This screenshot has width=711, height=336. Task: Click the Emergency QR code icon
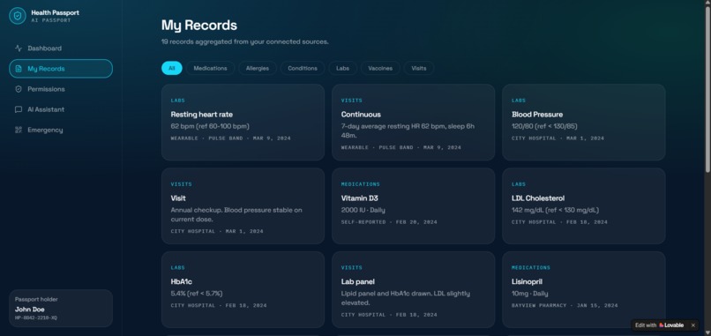(19, 130)
